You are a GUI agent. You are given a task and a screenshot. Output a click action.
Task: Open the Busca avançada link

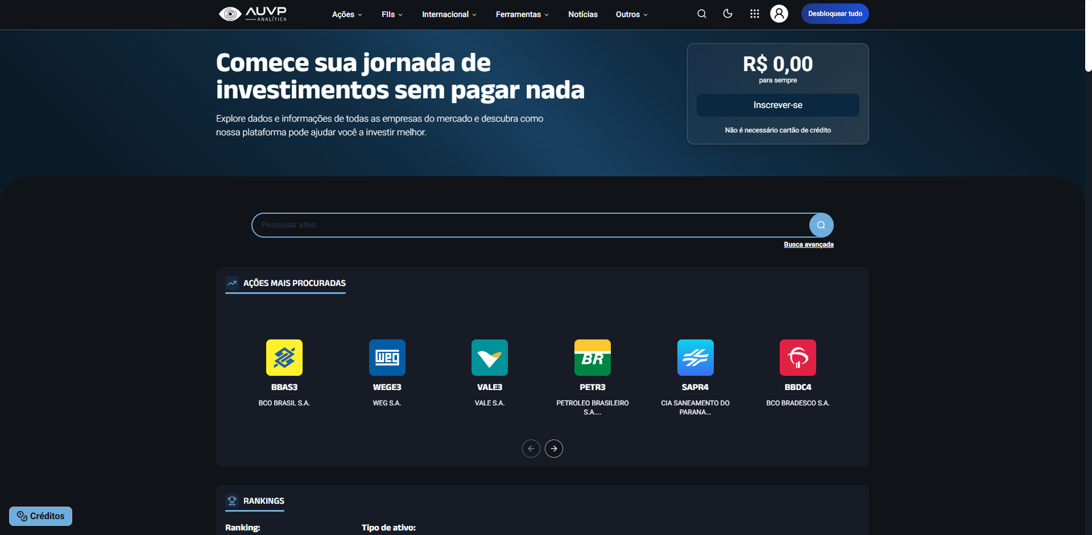point(809,244)
